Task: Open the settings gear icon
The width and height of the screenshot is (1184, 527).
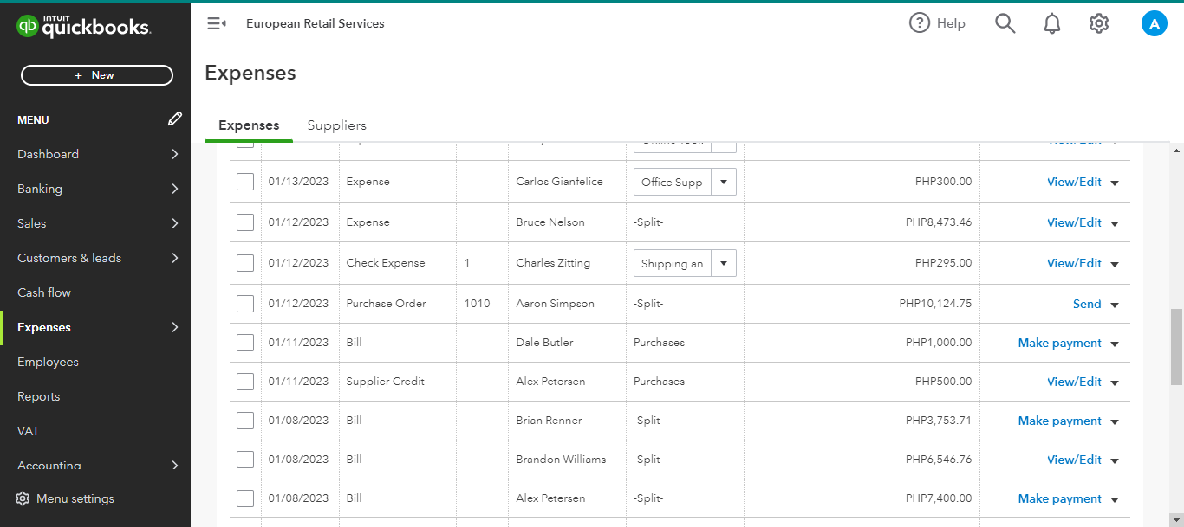Action: [x=1099, y=24]
